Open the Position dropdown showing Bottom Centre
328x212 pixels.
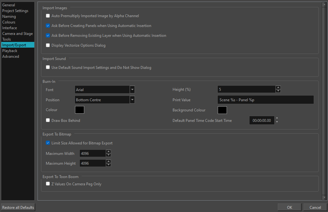132,100
